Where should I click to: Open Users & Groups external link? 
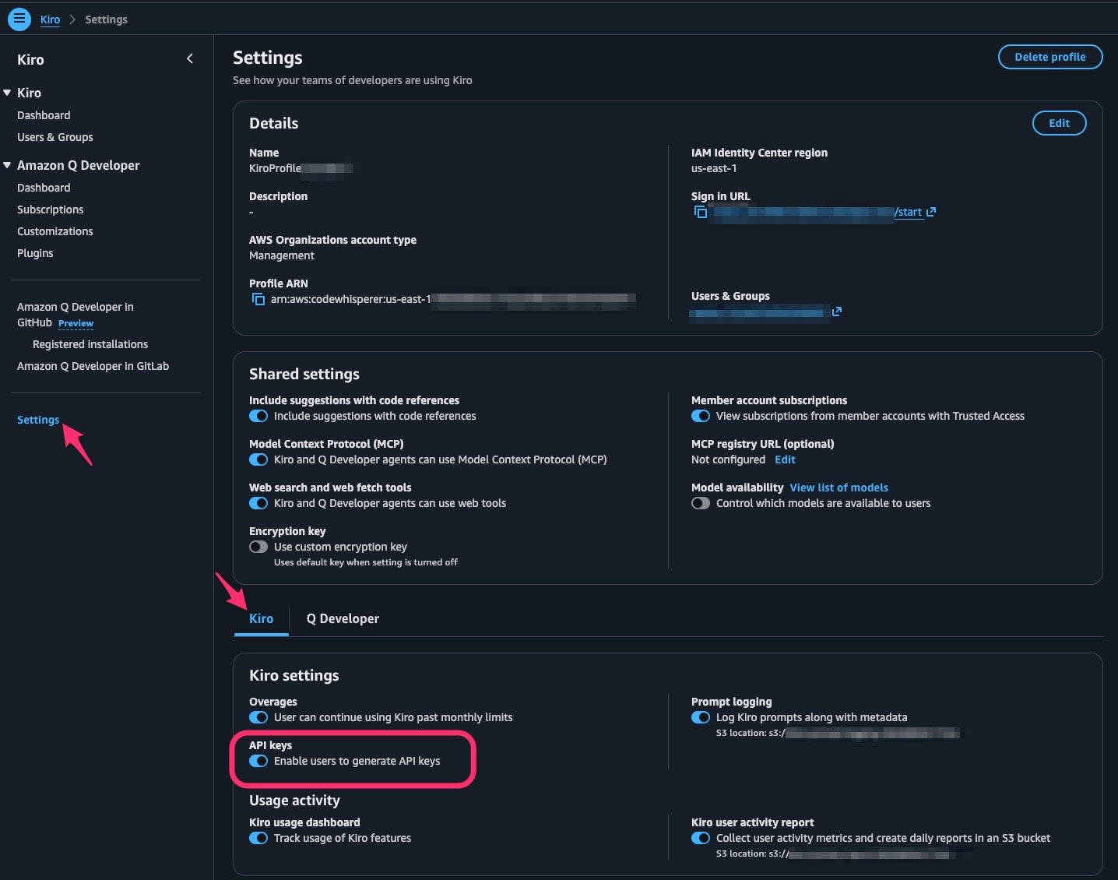pos(837,312)
